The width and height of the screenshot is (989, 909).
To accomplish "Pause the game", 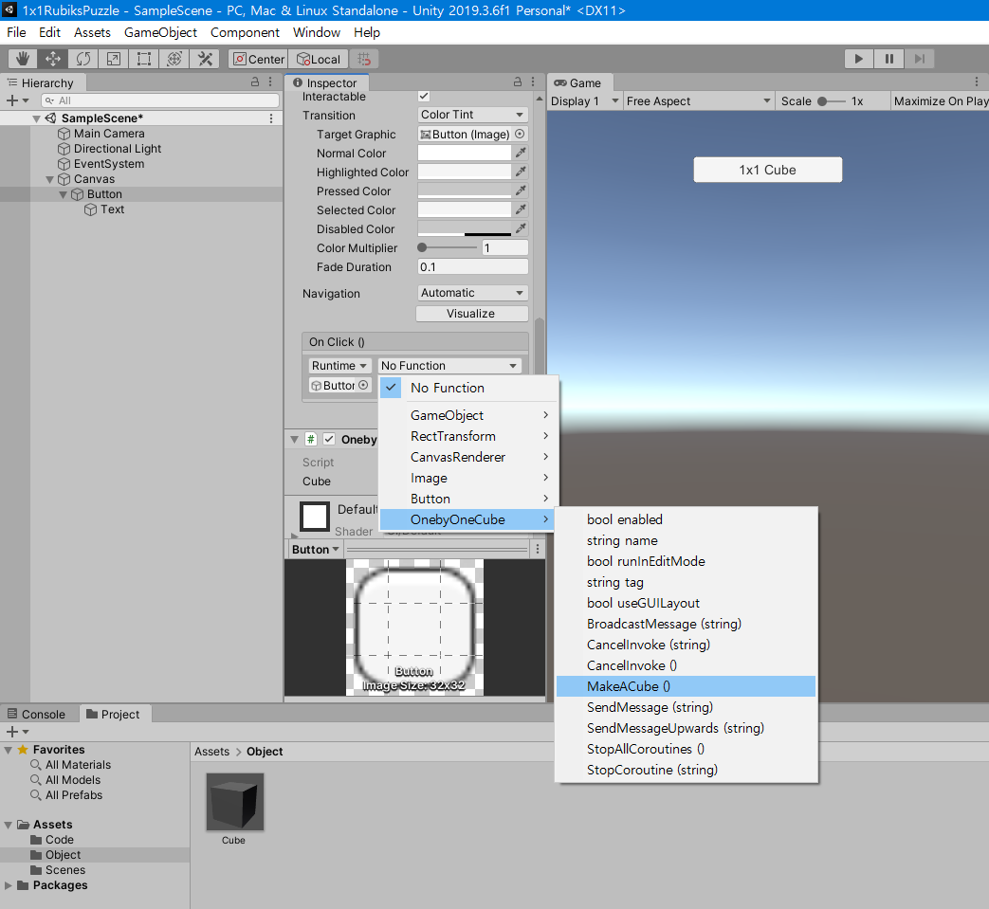I will (888, 59).
